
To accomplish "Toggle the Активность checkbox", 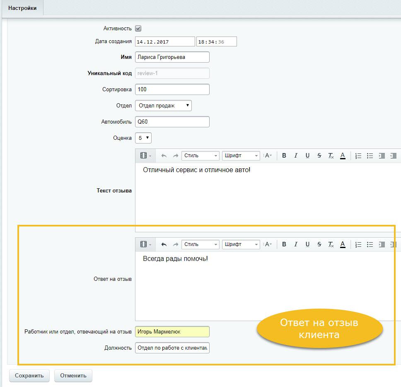I will click(138, 29).
